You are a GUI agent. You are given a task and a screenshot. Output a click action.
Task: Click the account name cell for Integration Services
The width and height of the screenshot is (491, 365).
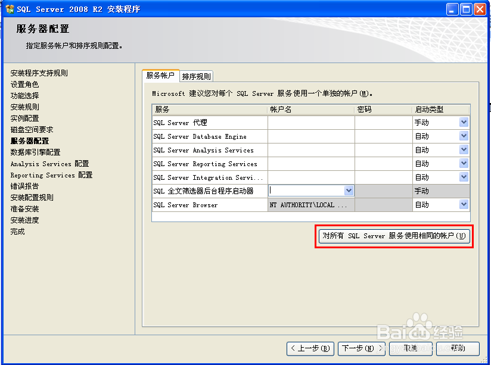point(310,177)
